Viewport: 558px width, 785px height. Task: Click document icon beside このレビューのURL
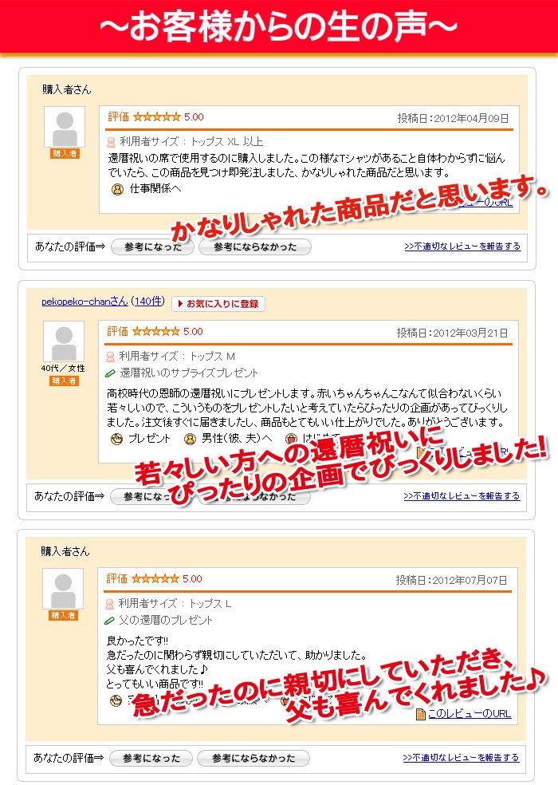click(x=421, y=715)
